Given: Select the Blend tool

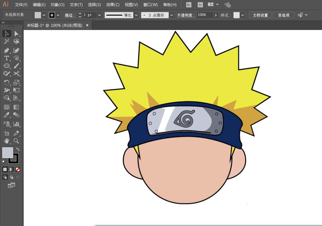Looking at the screenshot, I should [16, 115].
